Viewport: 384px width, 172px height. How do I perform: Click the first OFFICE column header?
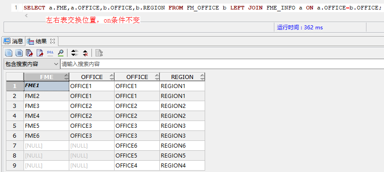click(x=92, y=77)
